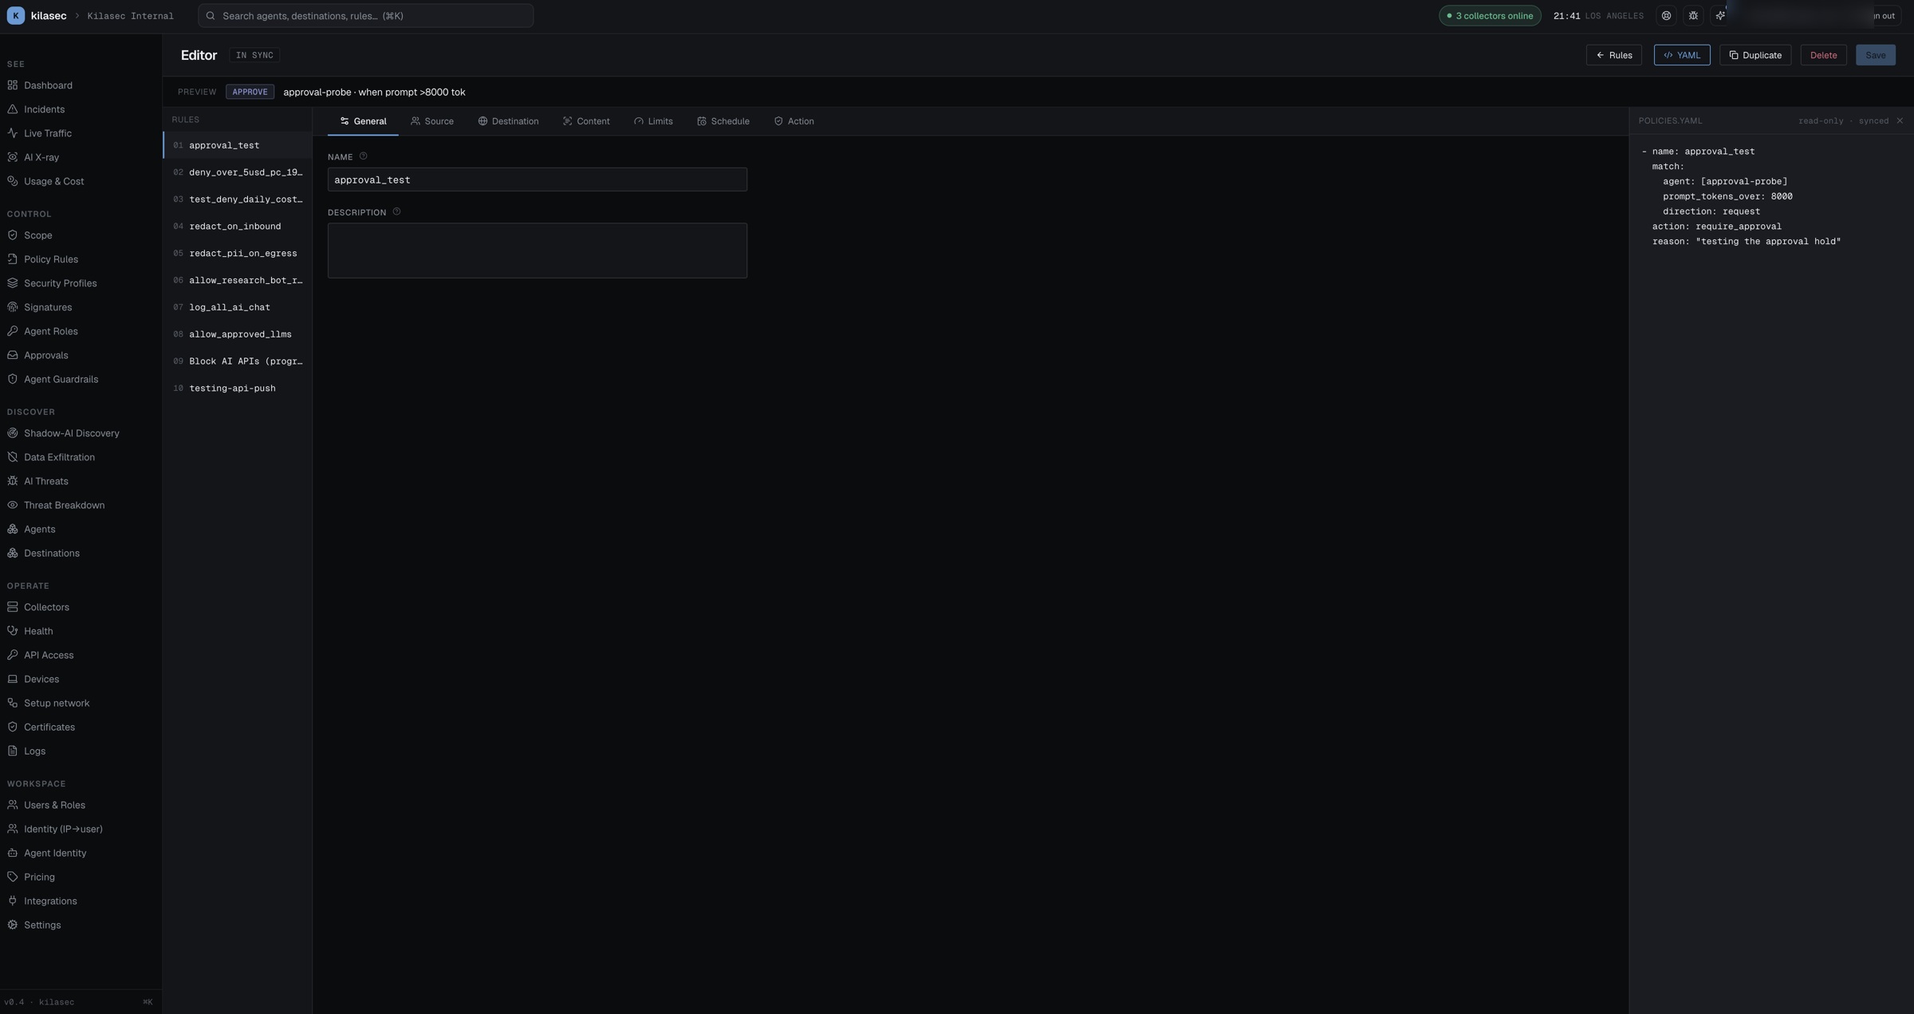Switch to the Source tab
Screen dimensions: 1914x1014
[x=432, y=121]
